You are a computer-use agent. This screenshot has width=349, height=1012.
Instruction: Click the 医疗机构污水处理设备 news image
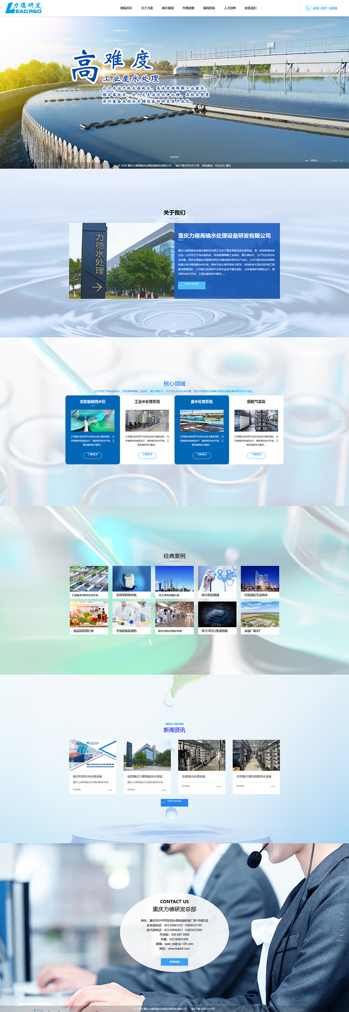pos(93,756)
